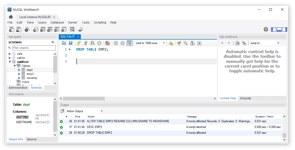Screen dimensions: 295x150
Task: Open the Scripting menu
Action: click(100, 22)
